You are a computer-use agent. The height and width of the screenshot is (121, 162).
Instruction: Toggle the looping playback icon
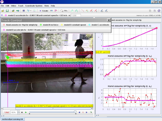point(91,112)
